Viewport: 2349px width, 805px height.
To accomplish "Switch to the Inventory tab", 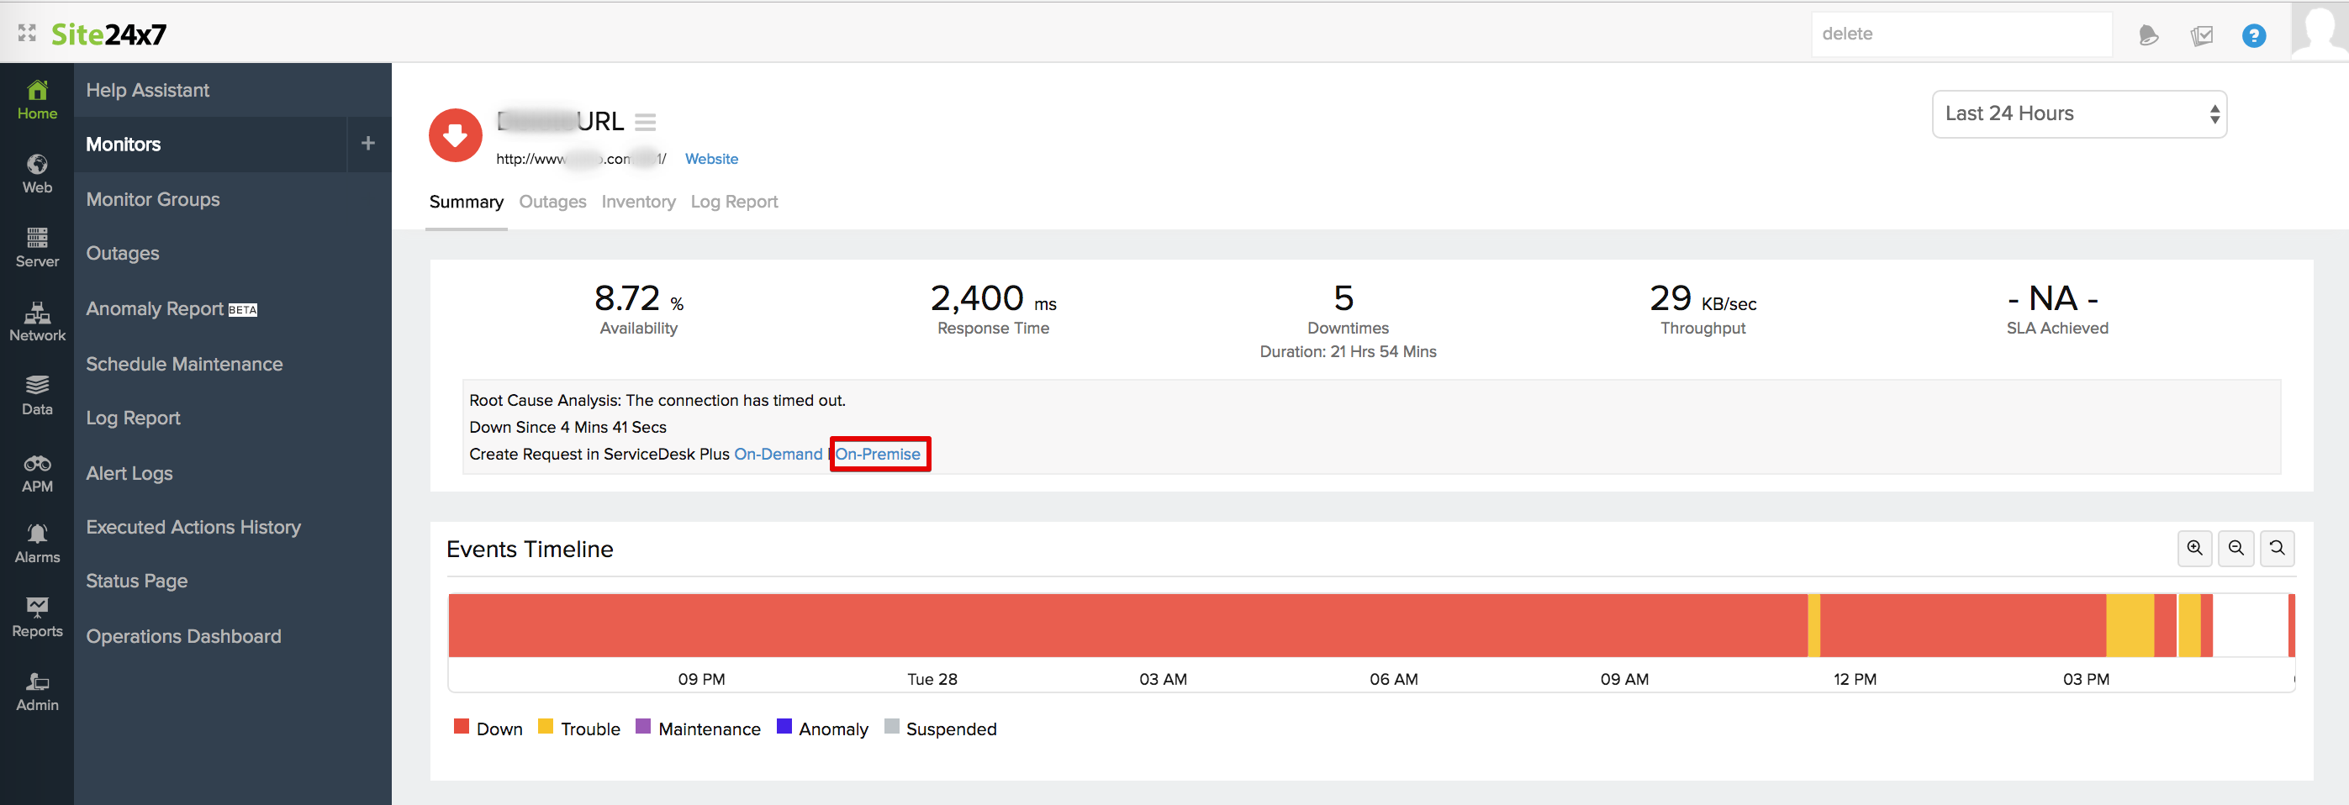I will point(638,202).
